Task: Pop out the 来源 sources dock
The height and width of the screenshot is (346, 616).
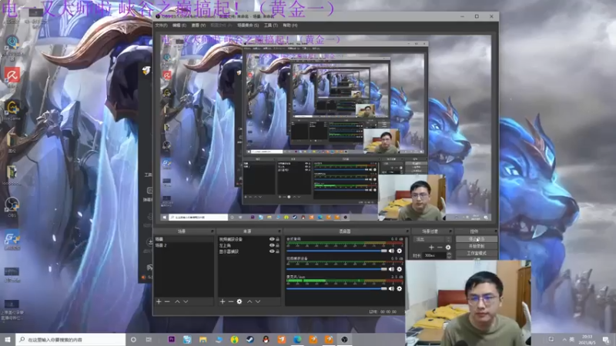Action: tap(280, 231)
